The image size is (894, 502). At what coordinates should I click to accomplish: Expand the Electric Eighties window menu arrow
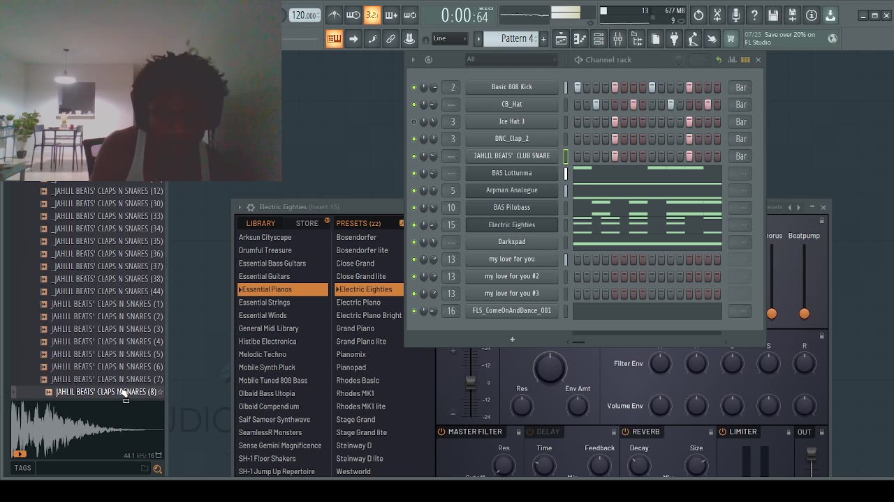coord(240,207)
